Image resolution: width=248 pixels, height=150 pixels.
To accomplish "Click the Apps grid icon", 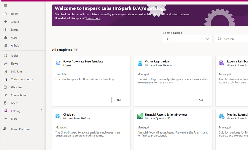I will pyautogui.click(x=5, y=37).
